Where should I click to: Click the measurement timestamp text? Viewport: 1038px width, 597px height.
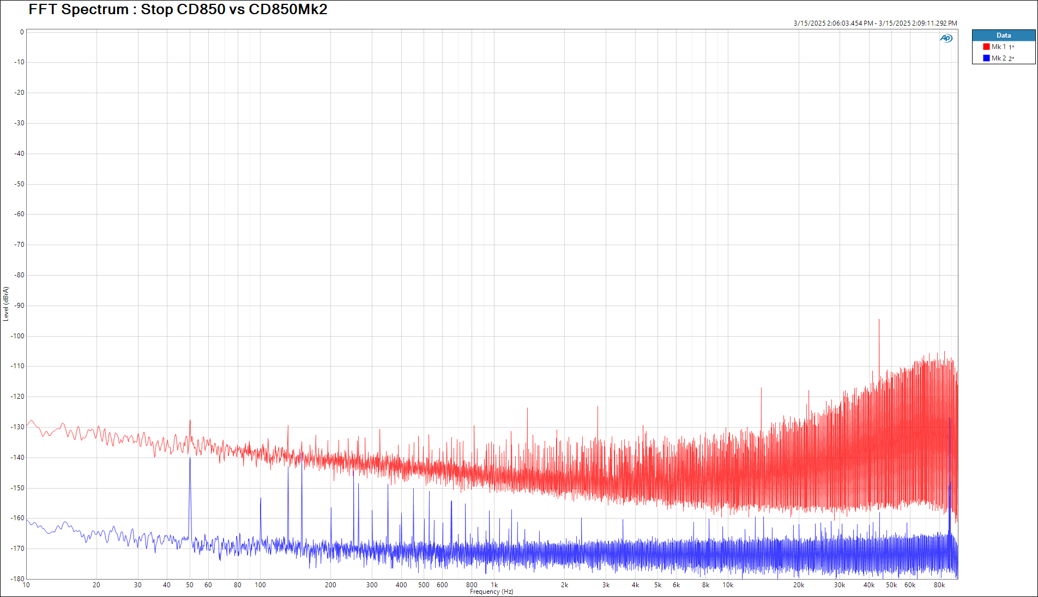875,23
